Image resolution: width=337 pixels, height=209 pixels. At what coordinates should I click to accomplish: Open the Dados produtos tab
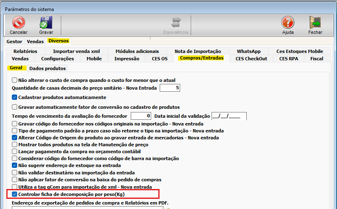click(x=47, y=68)
